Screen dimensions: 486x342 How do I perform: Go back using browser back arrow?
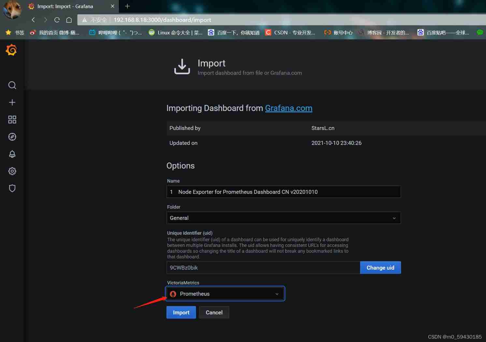click(33, 20)
